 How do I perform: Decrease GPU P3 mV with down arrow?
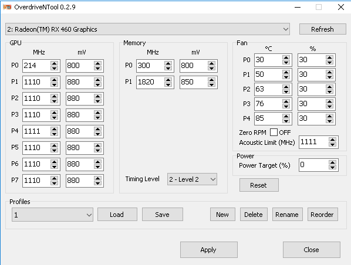[x=97, y=117]
